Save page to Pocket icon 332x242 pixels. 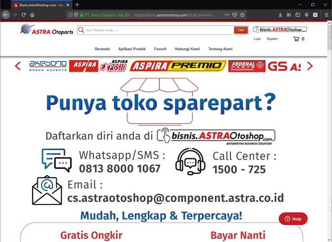pyautogui.click(x=235, y=15)
